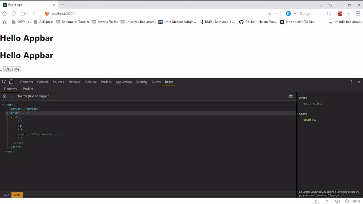This screenshot has width=363, height=204.
Task: Click the home icon in the browser toolbar
Action: point(4,13)
